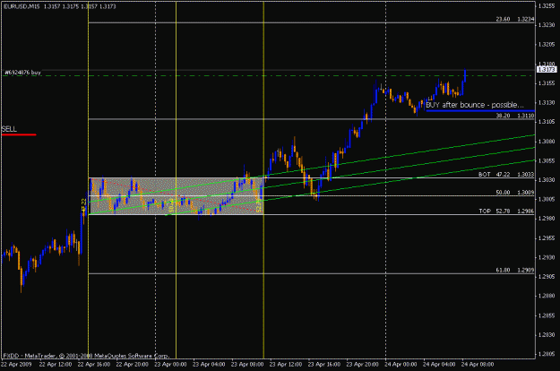Click the last blue candle at the 1.3173 high

[x=465, y=75]
